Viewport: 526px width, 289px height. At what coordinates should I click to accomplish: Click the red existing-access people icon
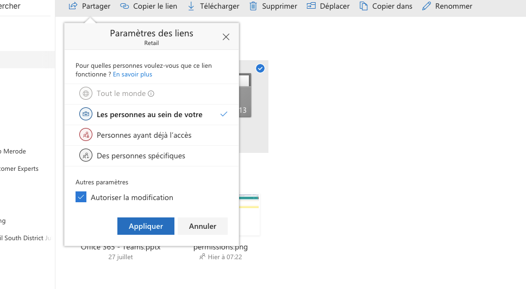[x=86, y=135]
